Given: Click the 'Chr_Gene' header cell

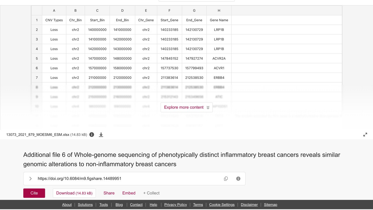Looking at the screenshot, I should tap(146, 20).
